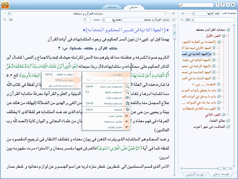Viewport: 238px width, 179px height.
Task: Choose سند جدید Word from the submenu
Action: [61, 80]
